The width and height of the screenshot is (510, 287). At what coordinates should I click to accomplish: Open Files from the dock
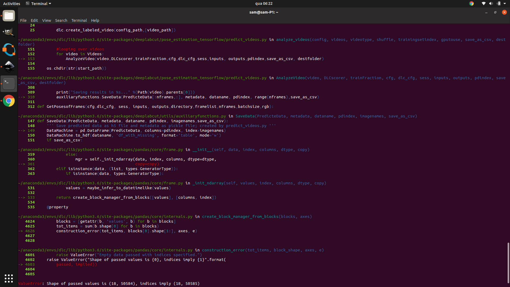[9, 16]
